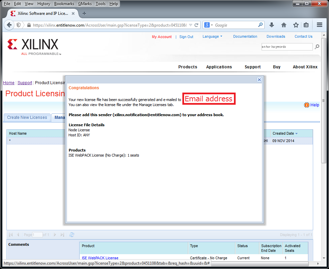
Task: Open the Tools menu
Action: pyautogui.click(x=100, y=4)
